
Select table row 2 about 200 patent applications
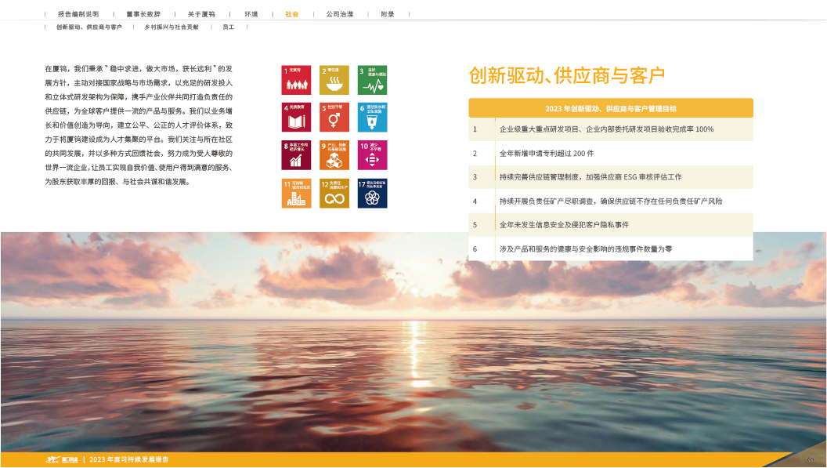(610, 154)
